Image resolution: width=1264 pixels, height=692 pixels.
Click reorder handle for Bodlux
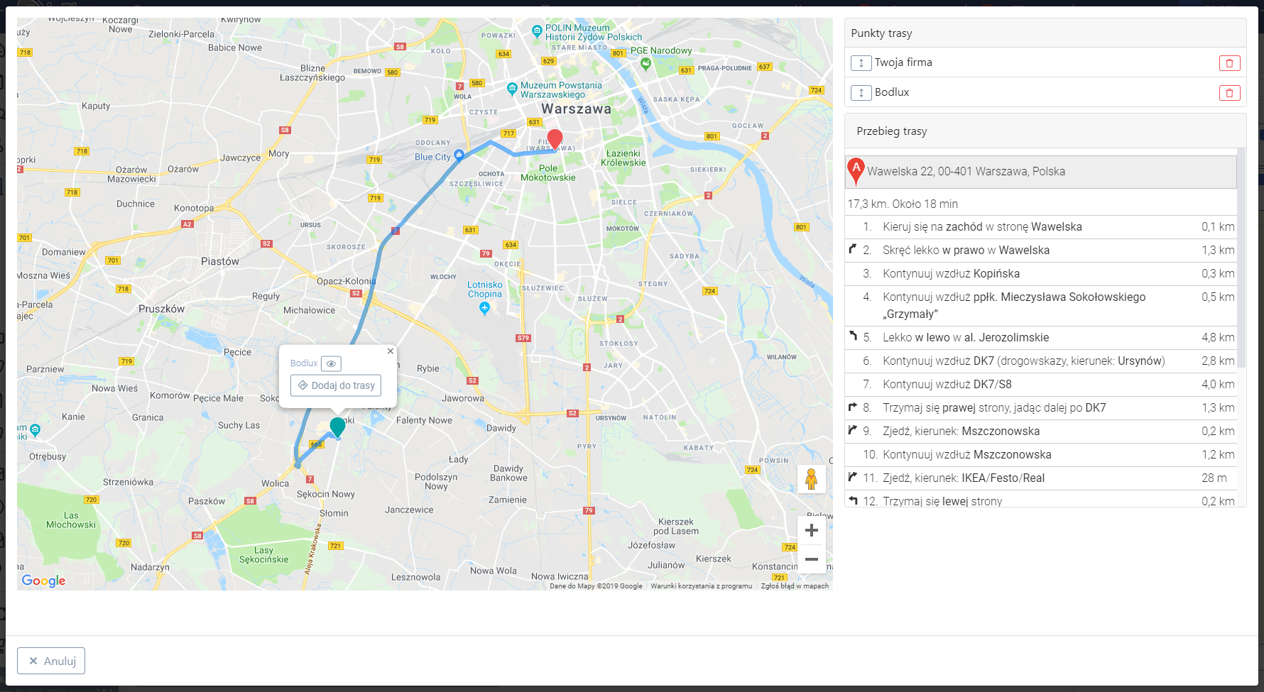point(861,93)
